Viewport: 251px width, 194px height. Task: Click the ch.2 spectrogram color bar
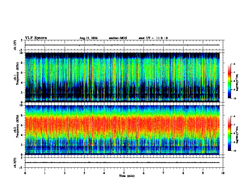coord(229,133)
